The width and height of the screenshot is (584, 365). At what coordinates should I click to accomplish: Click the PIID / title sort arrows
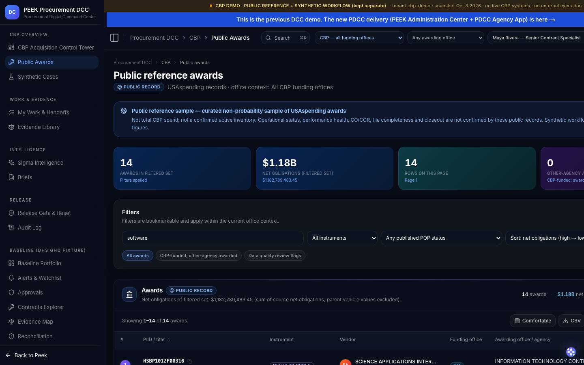(x=169, y=340)
